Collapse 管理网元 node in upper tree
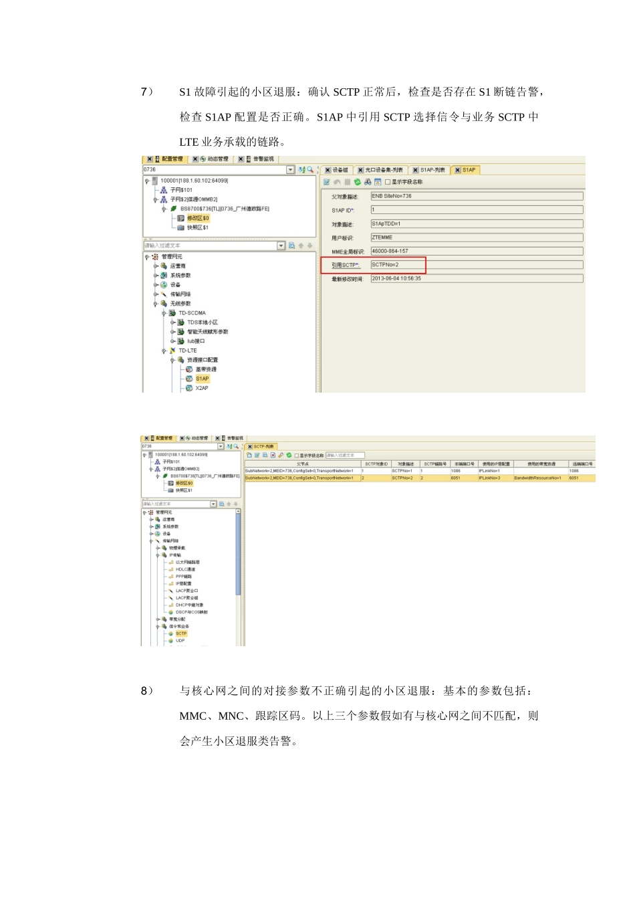 (146, 257)
